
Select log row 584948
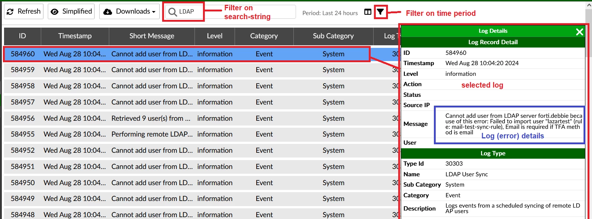(202, 214)
